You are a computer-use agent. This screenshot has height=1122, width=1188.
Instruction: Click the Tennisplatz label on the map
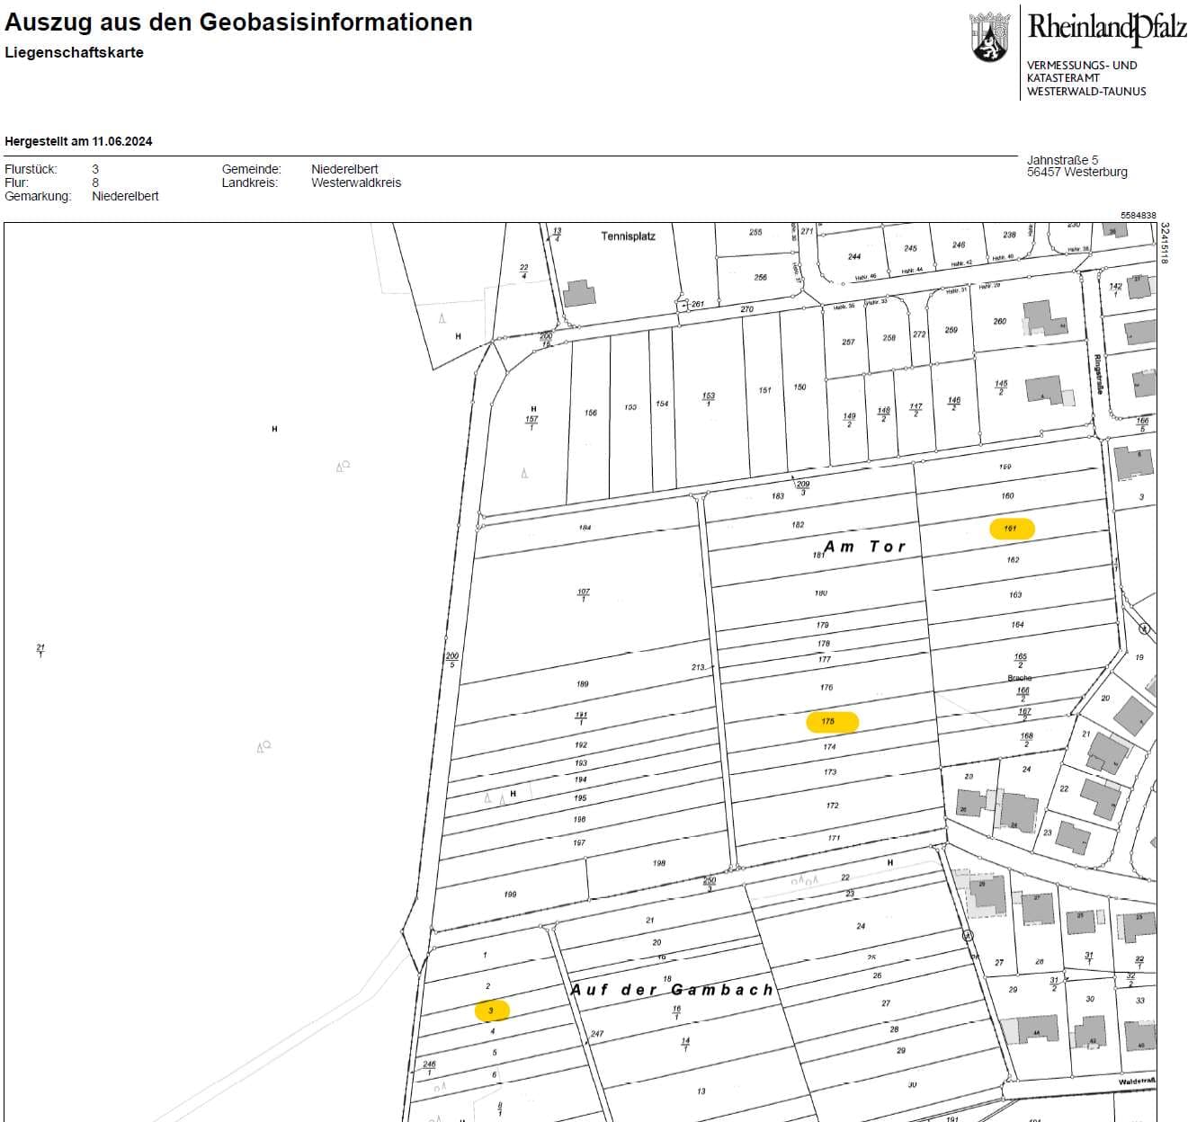[x=628, y=236]
